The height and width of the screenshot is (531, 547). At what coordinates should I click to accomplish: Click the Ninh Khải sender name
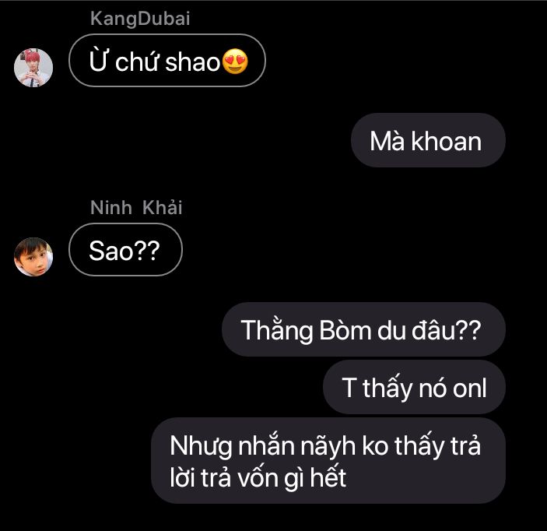coord(136,208)
